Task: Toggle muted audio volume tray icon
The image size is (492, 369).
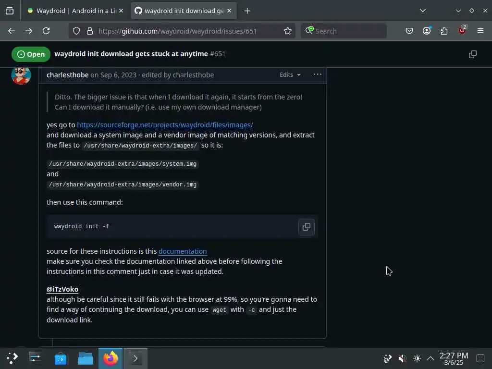Action: coord(402,358)
